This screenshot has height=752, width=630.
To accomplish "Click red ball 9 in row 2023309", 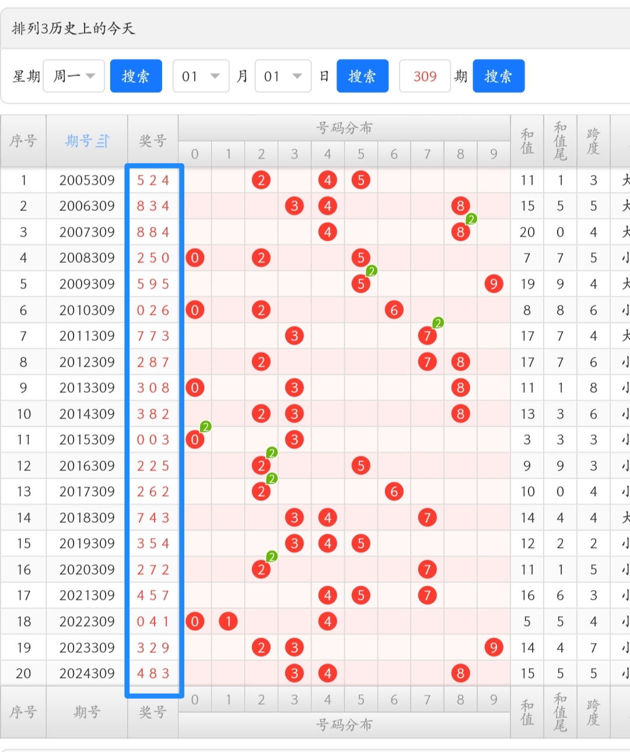I will (494, 647).
